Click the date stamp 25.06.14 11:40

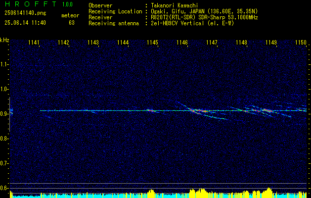point(25,23)
